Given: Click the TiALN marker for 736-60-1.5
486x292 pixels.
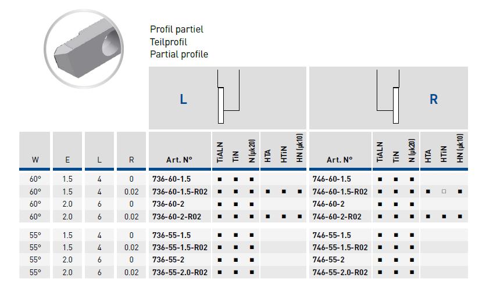Looking at the screenshot, I should 220,179.
